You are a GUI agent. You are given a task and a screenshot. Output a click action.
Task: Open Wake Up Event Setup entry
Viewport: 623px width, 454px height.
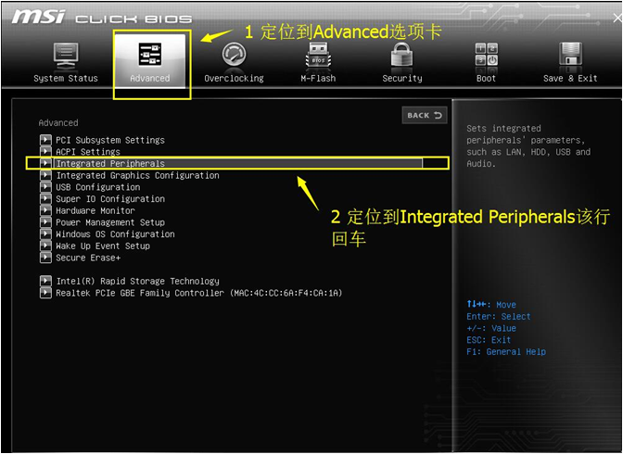[x=103, y=246]
